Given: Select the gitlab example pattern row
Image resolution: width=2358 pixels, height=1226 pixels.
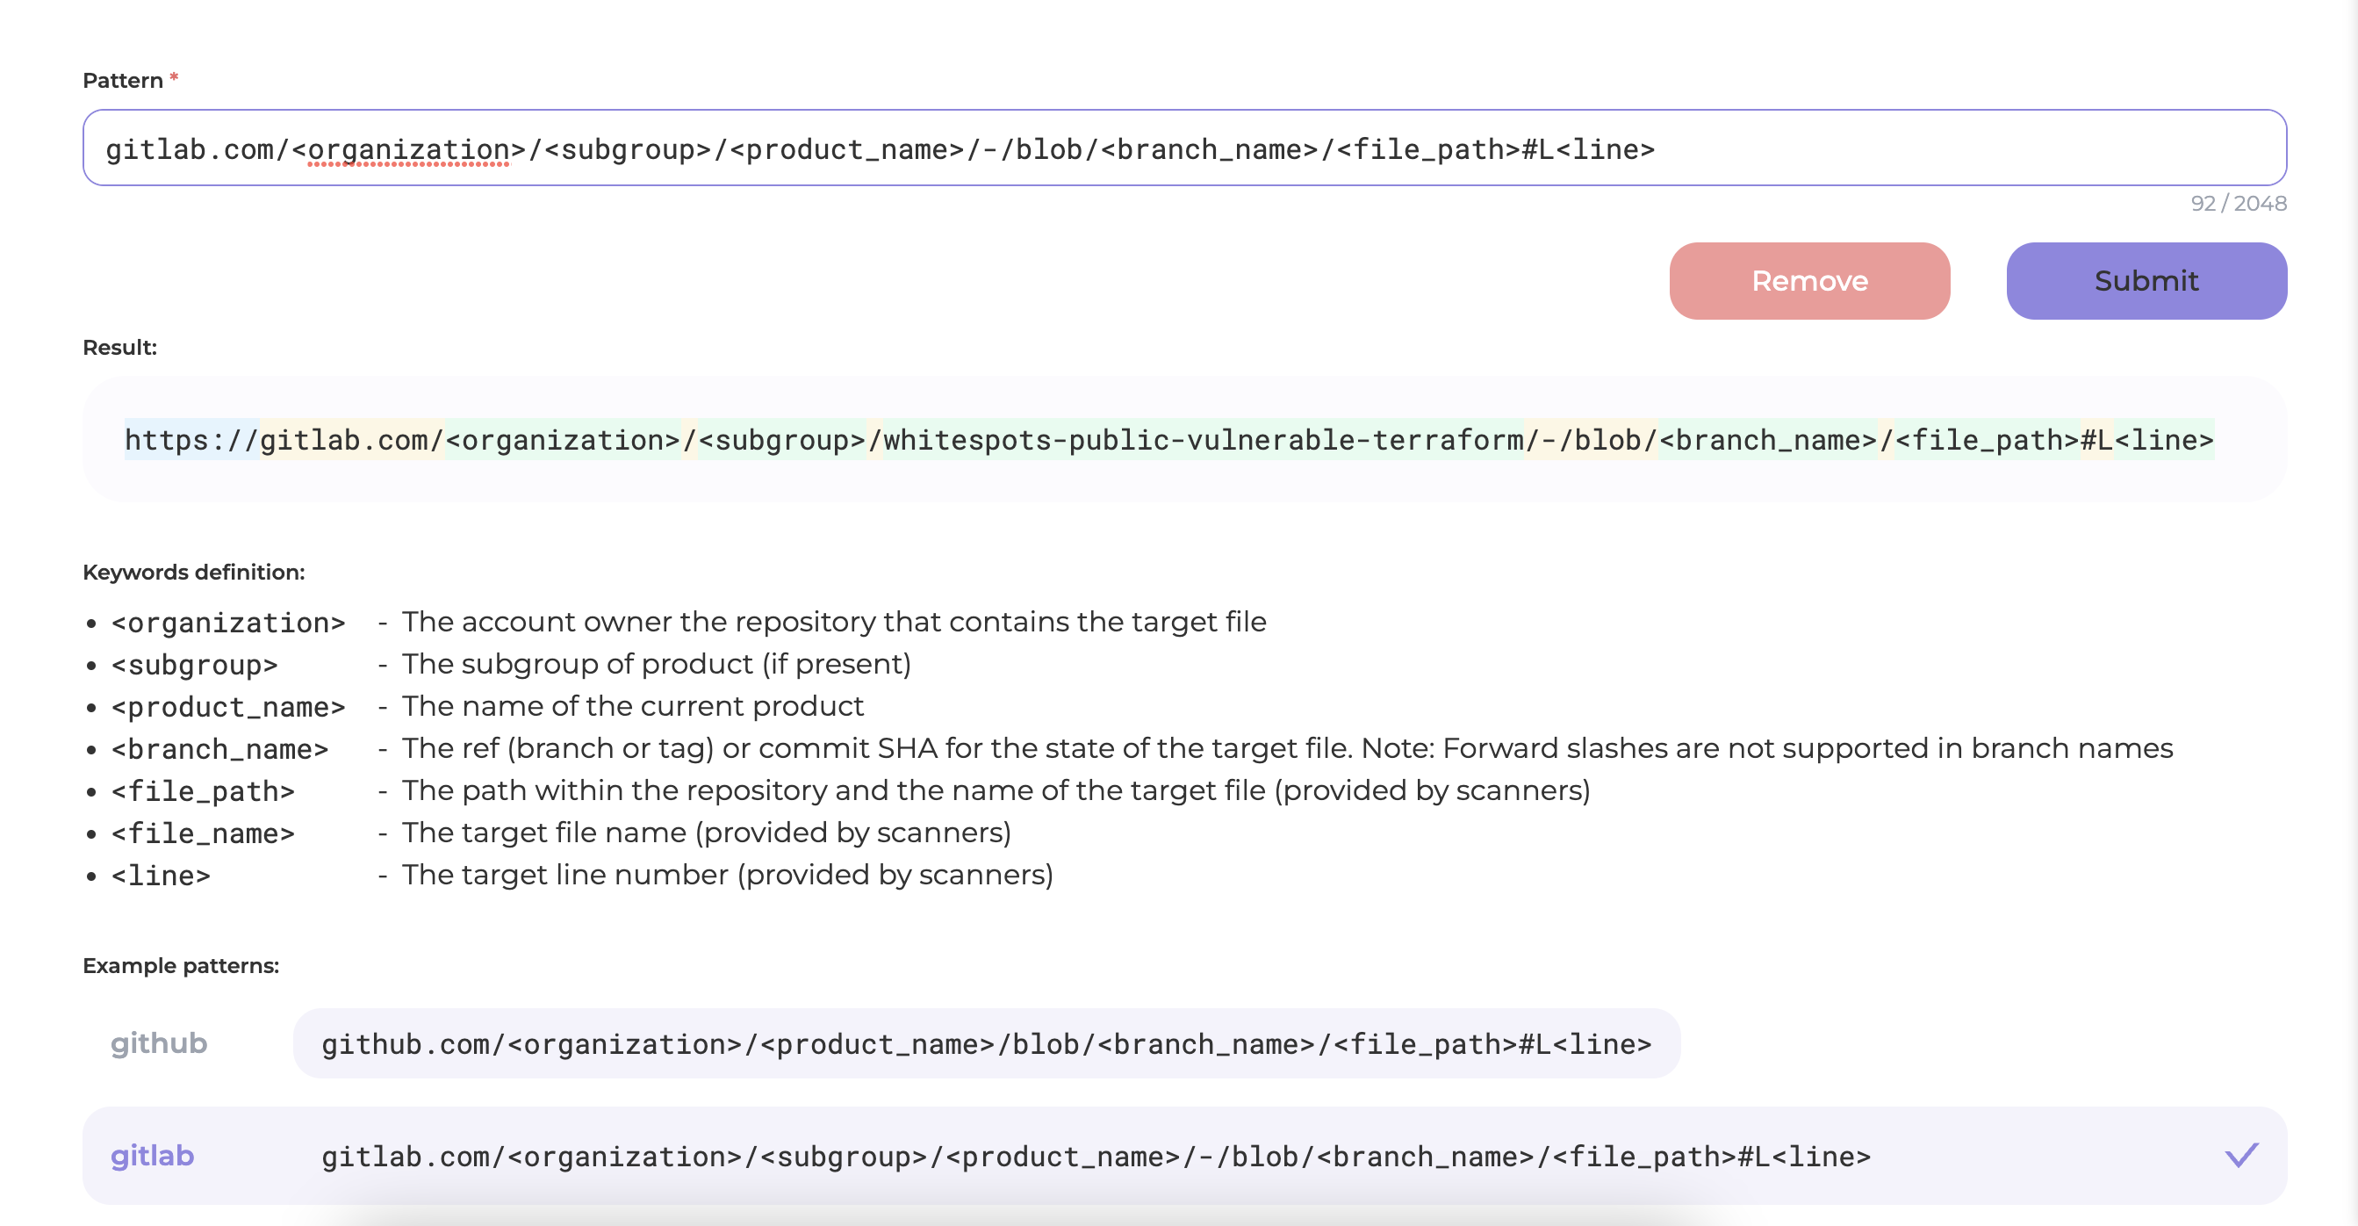Looking at the screenshot, I should (x=1184, y=1156).
